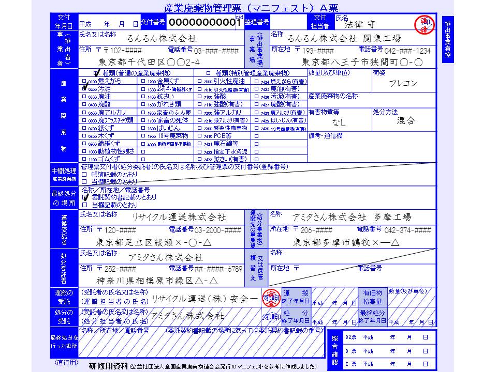Uncheck 委託契約書記載のとおり checkbox
This screenshot has height=372, width=497.
click(x=84, y=197)
